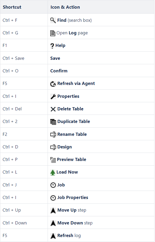Click the Rename Table icon
The image size is (155, 242).
53,135
